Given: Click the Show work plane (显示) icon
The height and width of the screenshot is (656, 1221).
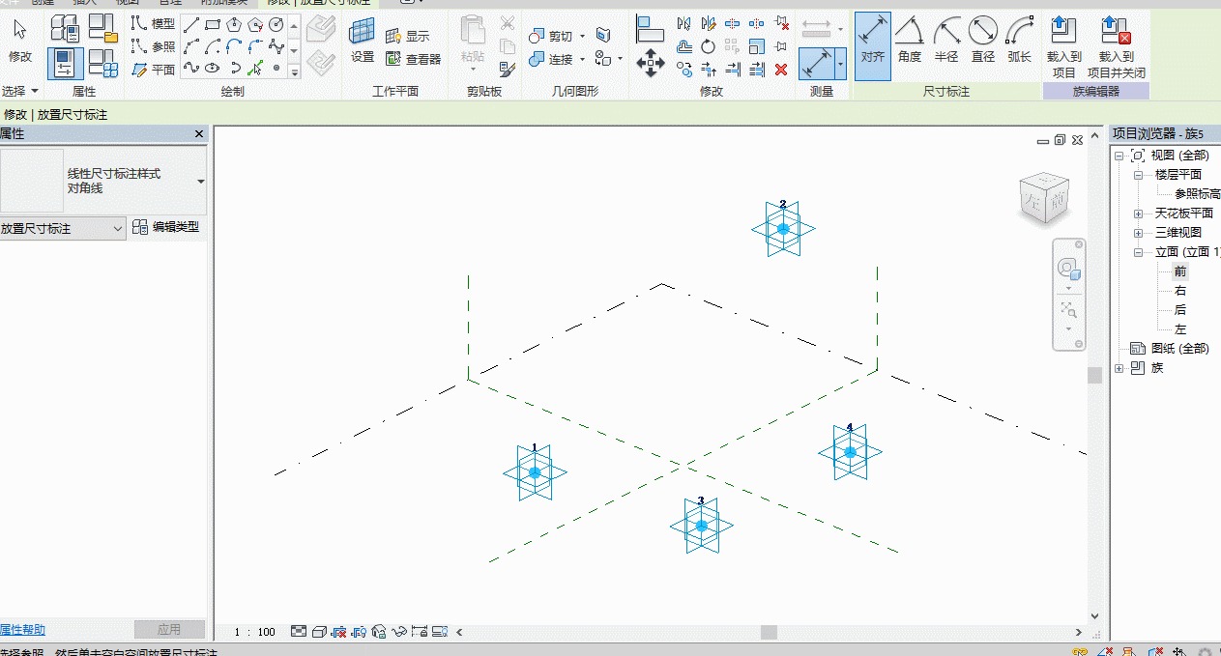Looking at the screenshot, I should click(407, 36).
